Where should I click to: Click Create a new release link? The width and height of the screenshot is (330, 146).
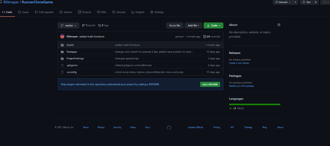point(239,63)
